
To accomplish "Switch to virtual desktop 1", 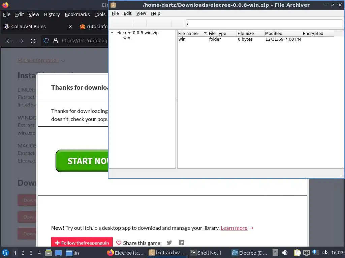I will (x=15, y=253).
